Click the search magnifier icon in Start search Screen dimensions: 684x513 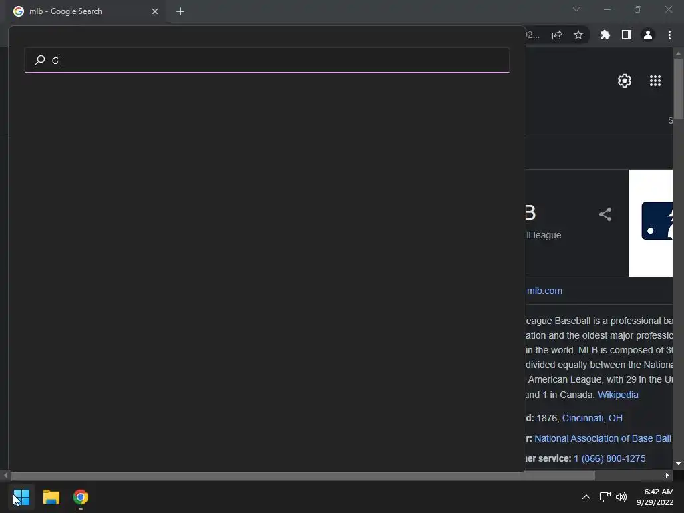[40, 59]
